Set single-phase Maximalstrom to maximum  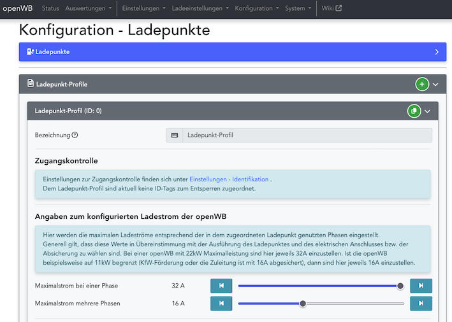click(421, 286)
